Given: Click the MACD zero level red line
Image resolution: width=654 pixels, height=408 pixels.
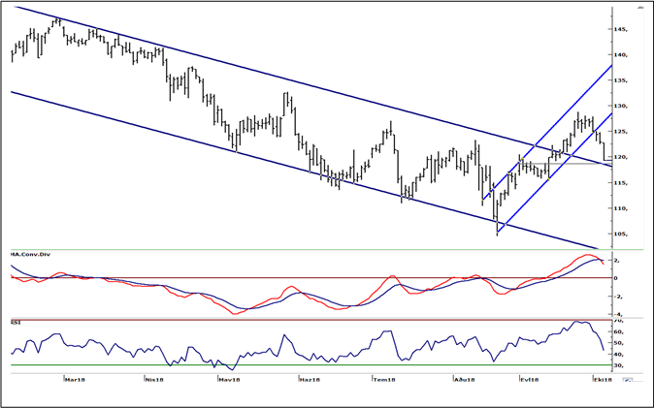Looking at the screenshot, I should (x=291, y=277).
